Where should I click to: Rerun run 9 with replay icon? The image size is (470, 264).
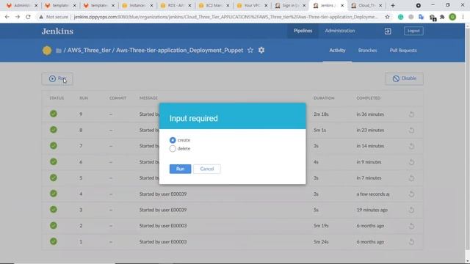pyautogui.click(x=411, y=114)
